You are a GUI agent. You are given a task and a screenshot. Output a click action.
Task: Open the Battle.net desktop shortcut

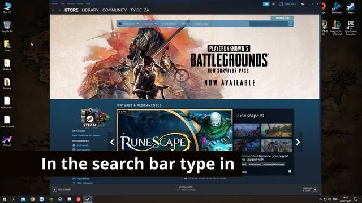(x=337, y=7)
